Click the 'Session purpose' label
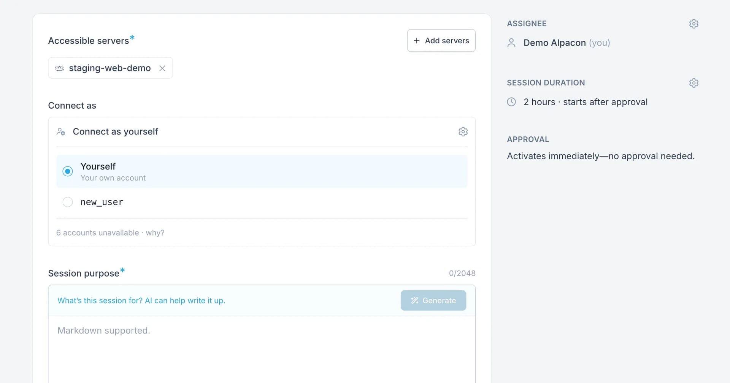The image size is (730, 383). pos(84,273)
